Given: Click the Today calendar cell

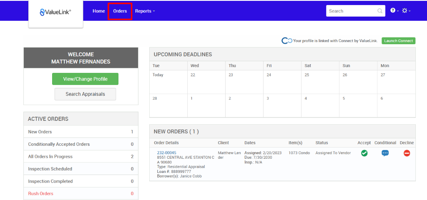Looking at the screenshot, I should 168,82.
